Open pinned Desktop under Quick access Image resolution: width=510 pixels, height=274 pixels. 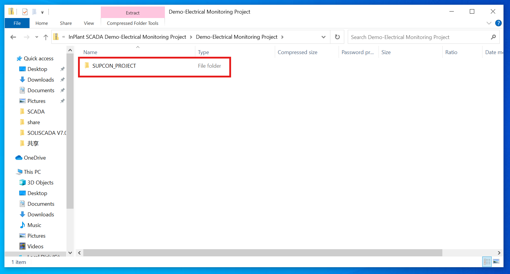(37, 69)
